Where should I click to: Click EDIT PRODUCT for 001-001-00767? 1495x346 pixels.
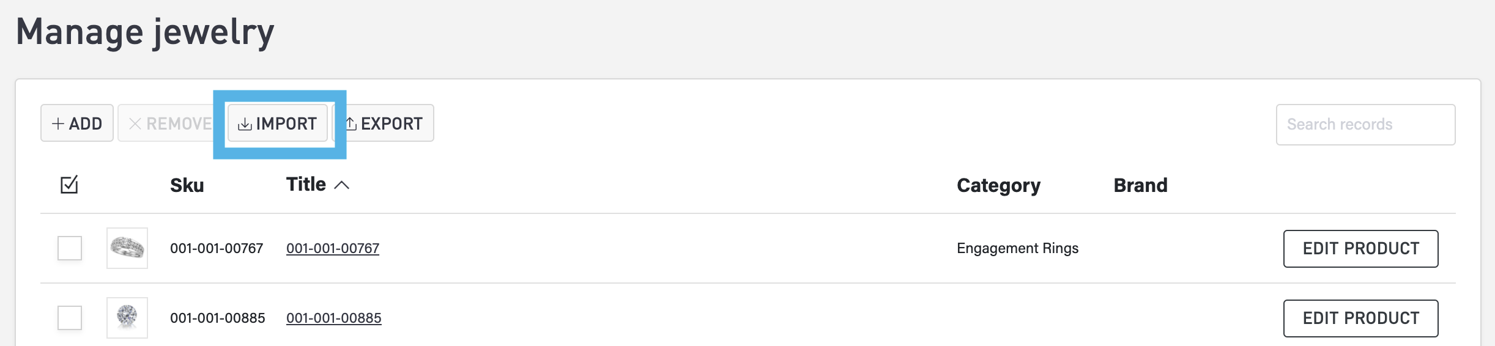click(1360, 249)
